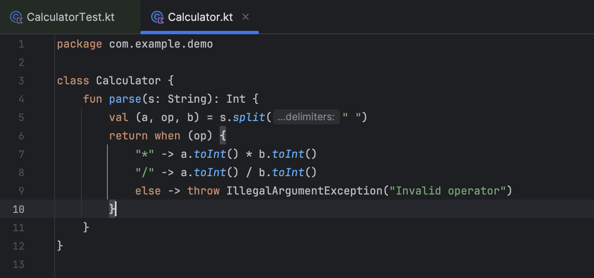Viewport: 594px width, 278px height.
Task: Click line number 1 in the gutter
Action: [x=21, y=44]
